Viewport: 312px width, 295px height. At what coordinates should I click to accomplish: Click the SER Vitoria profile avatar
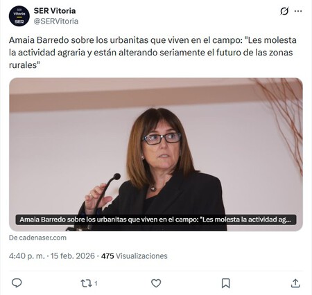click(x=19, y=16)
